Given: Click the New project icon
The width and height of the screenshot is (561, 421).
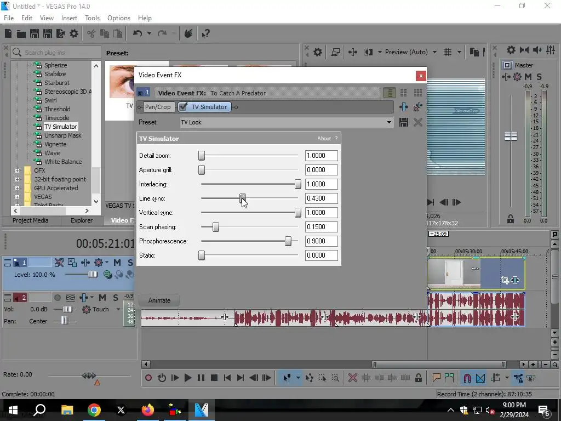Looking at the screenshot, I should click(x=8, y=33).
